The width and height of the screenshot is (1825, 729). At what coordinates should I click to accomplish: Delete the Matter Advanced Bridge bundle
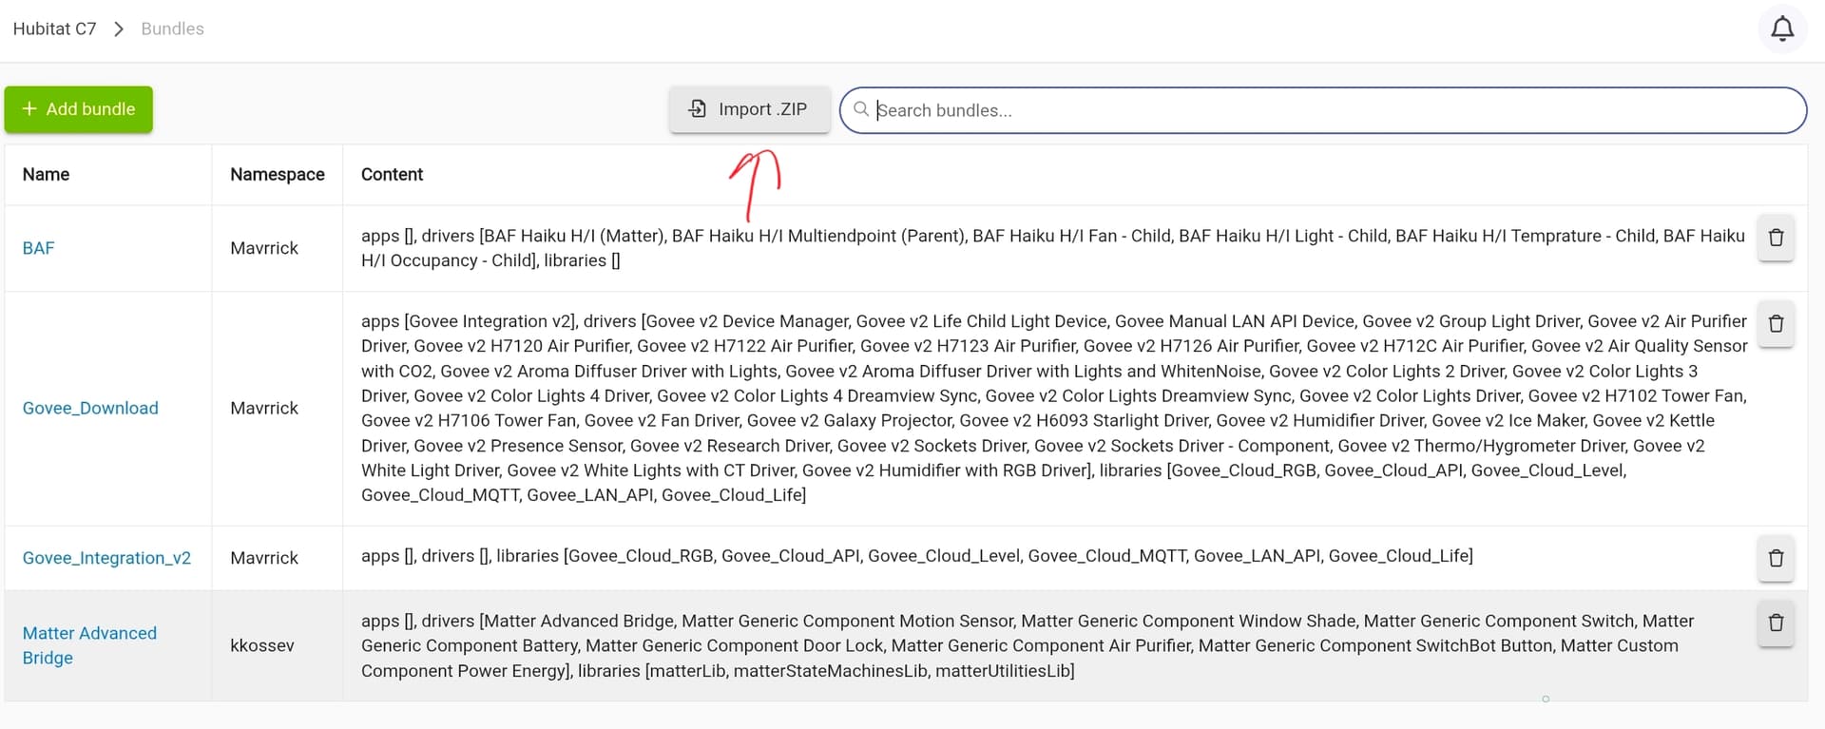pyautogui.click(x=1775, y=623)
